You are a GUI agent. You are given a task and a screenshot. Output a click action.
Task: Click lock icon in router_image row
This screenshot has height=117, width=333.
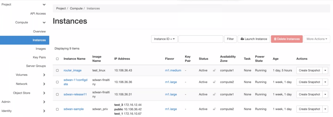(x=214, y=70)
